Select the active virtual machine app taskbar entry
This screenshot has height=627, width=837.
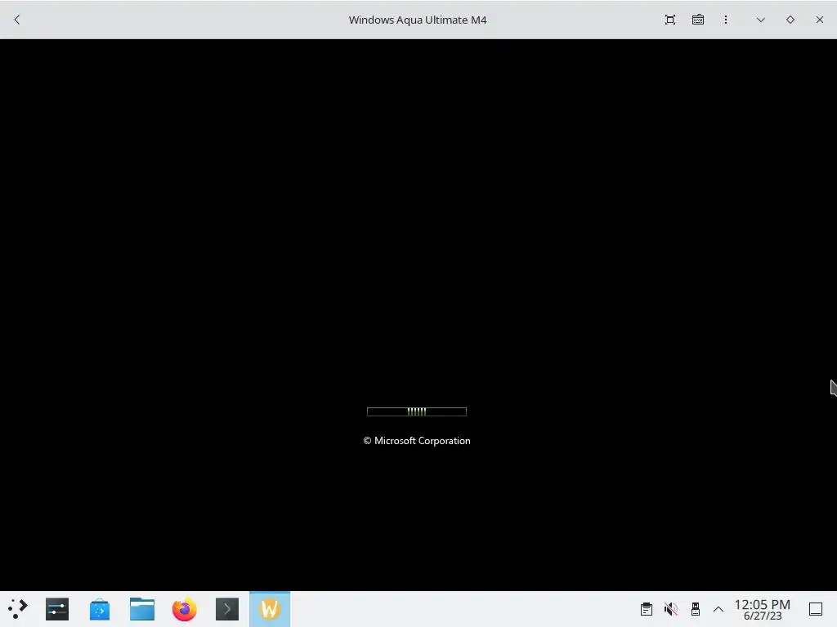tap(270, 609)
